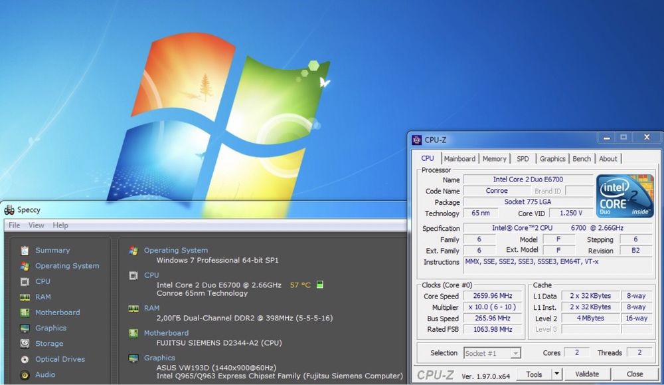The image size is (664, 385).
Task: Click the 57 °C CPU temperature reading
Action: [x=300, y=285]
